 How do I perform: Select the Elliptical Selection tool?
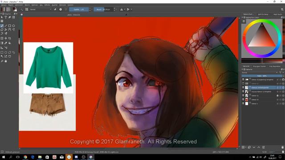pos(6,52)
